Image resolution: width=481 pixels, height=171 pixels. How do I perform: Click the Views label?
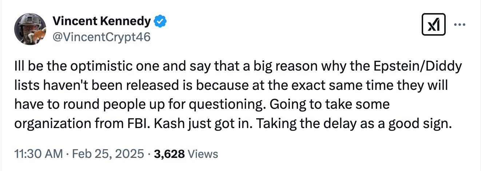pyautogui.click(x=203, y=154)
